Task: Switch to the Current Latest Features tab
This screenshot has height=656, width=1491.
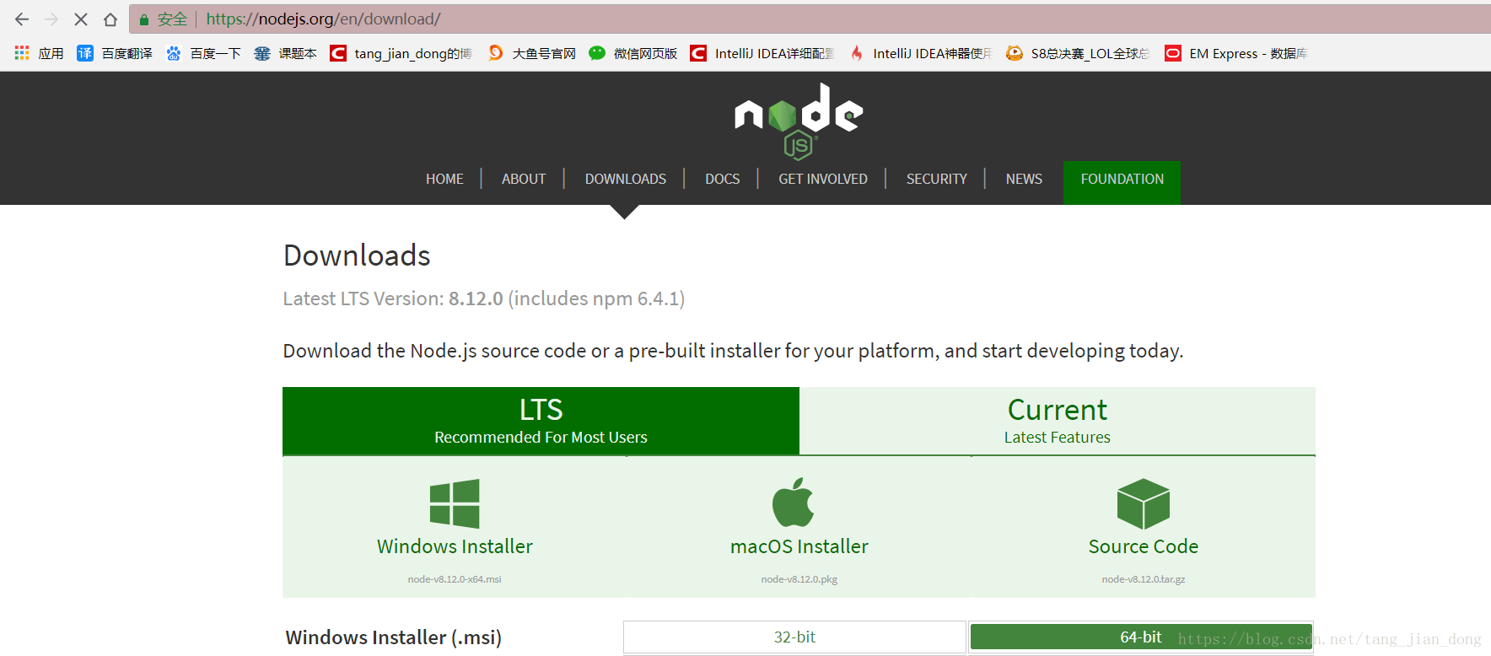Action: coord(1058,421)
